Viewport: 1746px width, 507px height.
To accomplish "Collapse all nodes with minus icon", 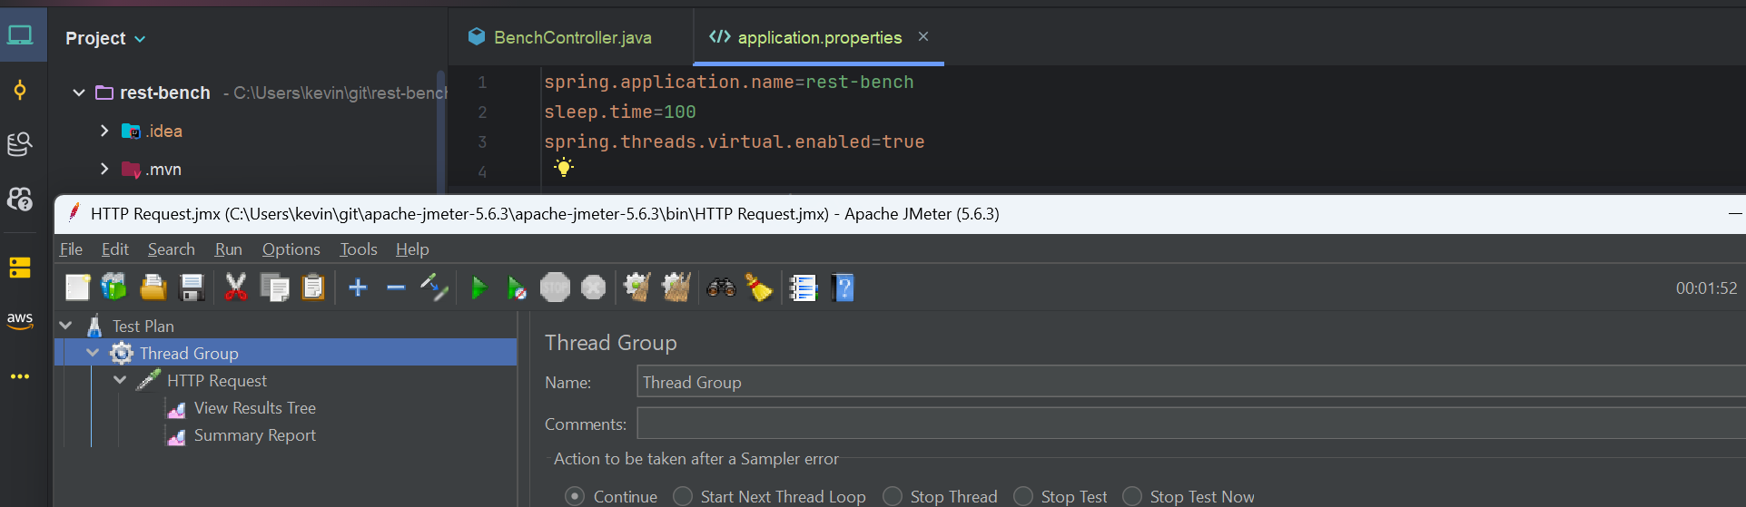I will [396, 288].
